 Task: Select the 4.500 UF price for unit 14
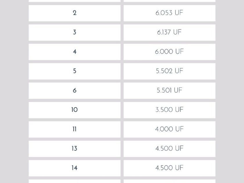169,168
